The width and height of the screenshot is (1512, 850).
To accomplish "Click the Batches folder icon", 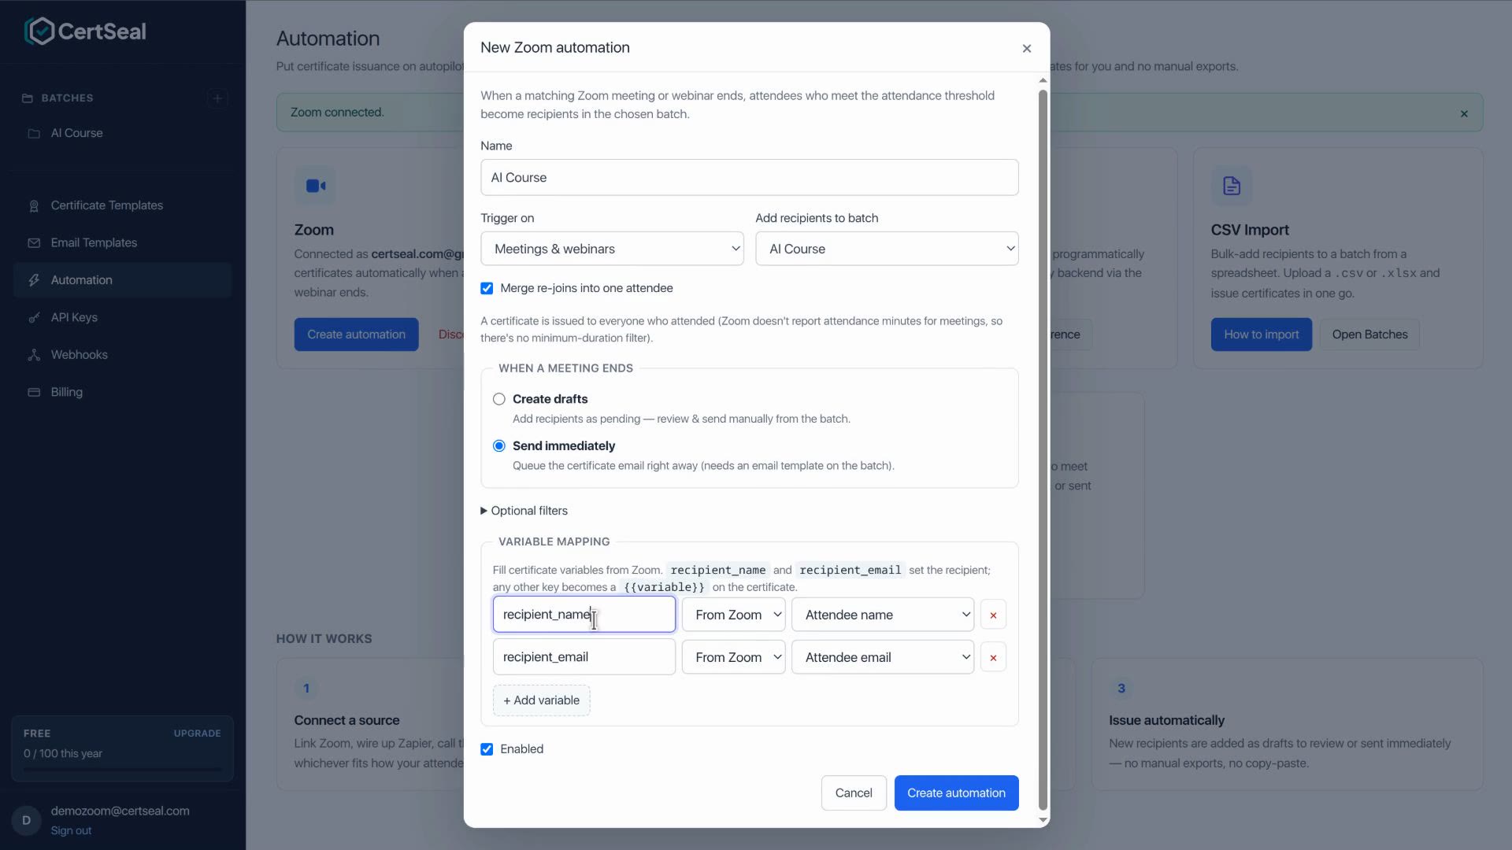I will pyautogui.click(x=28, y=98).
